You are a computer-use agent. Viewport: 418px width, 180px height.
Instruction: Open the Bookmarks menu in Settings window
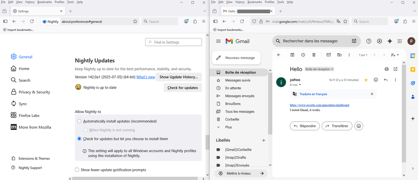(x=44, y=2)
